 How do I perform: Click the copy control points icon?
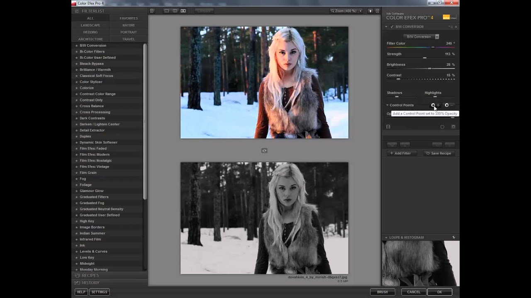pos(388,127)
